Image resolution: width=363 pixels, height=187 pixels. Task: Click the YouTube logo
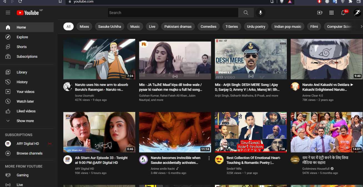[28, 13]
